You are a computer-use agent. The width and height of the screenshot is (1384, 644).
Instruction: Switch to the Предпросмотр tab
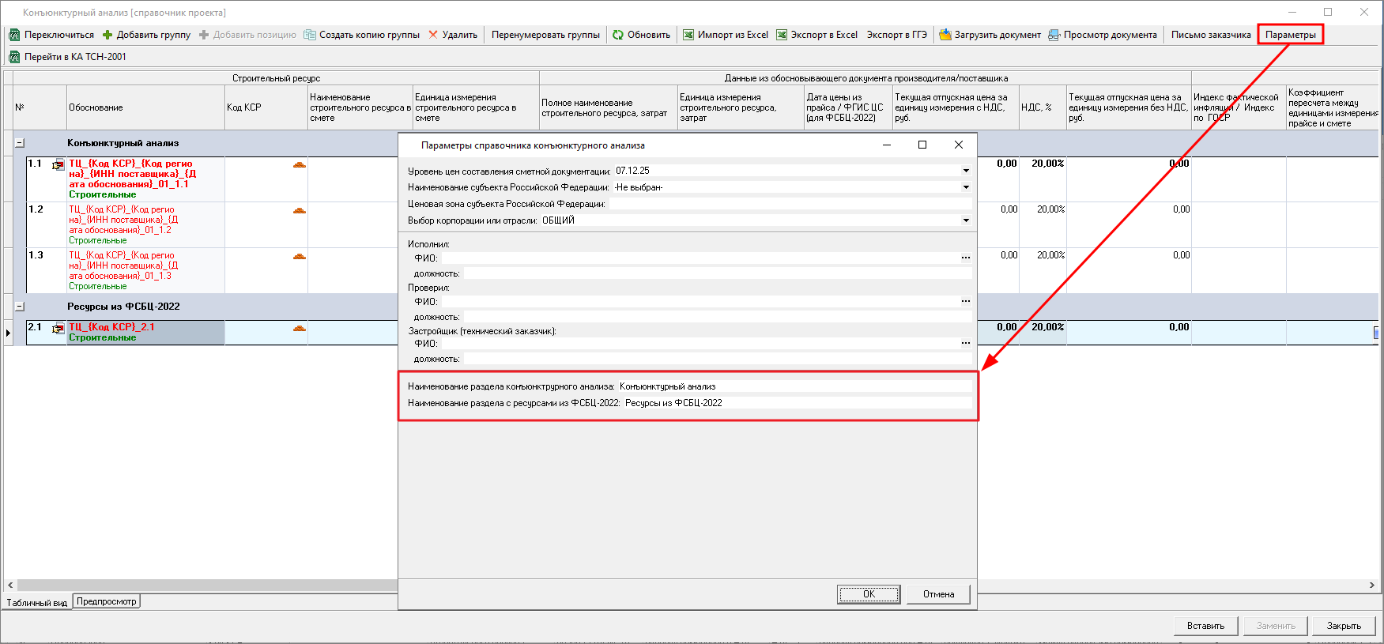107,601
